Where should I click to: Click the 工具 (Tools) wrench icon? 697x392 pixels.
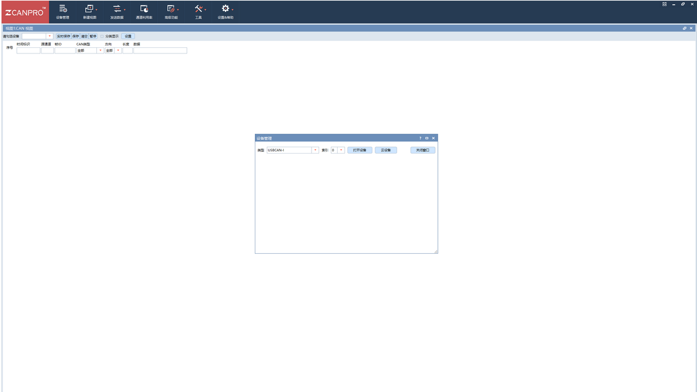[198, 9]
